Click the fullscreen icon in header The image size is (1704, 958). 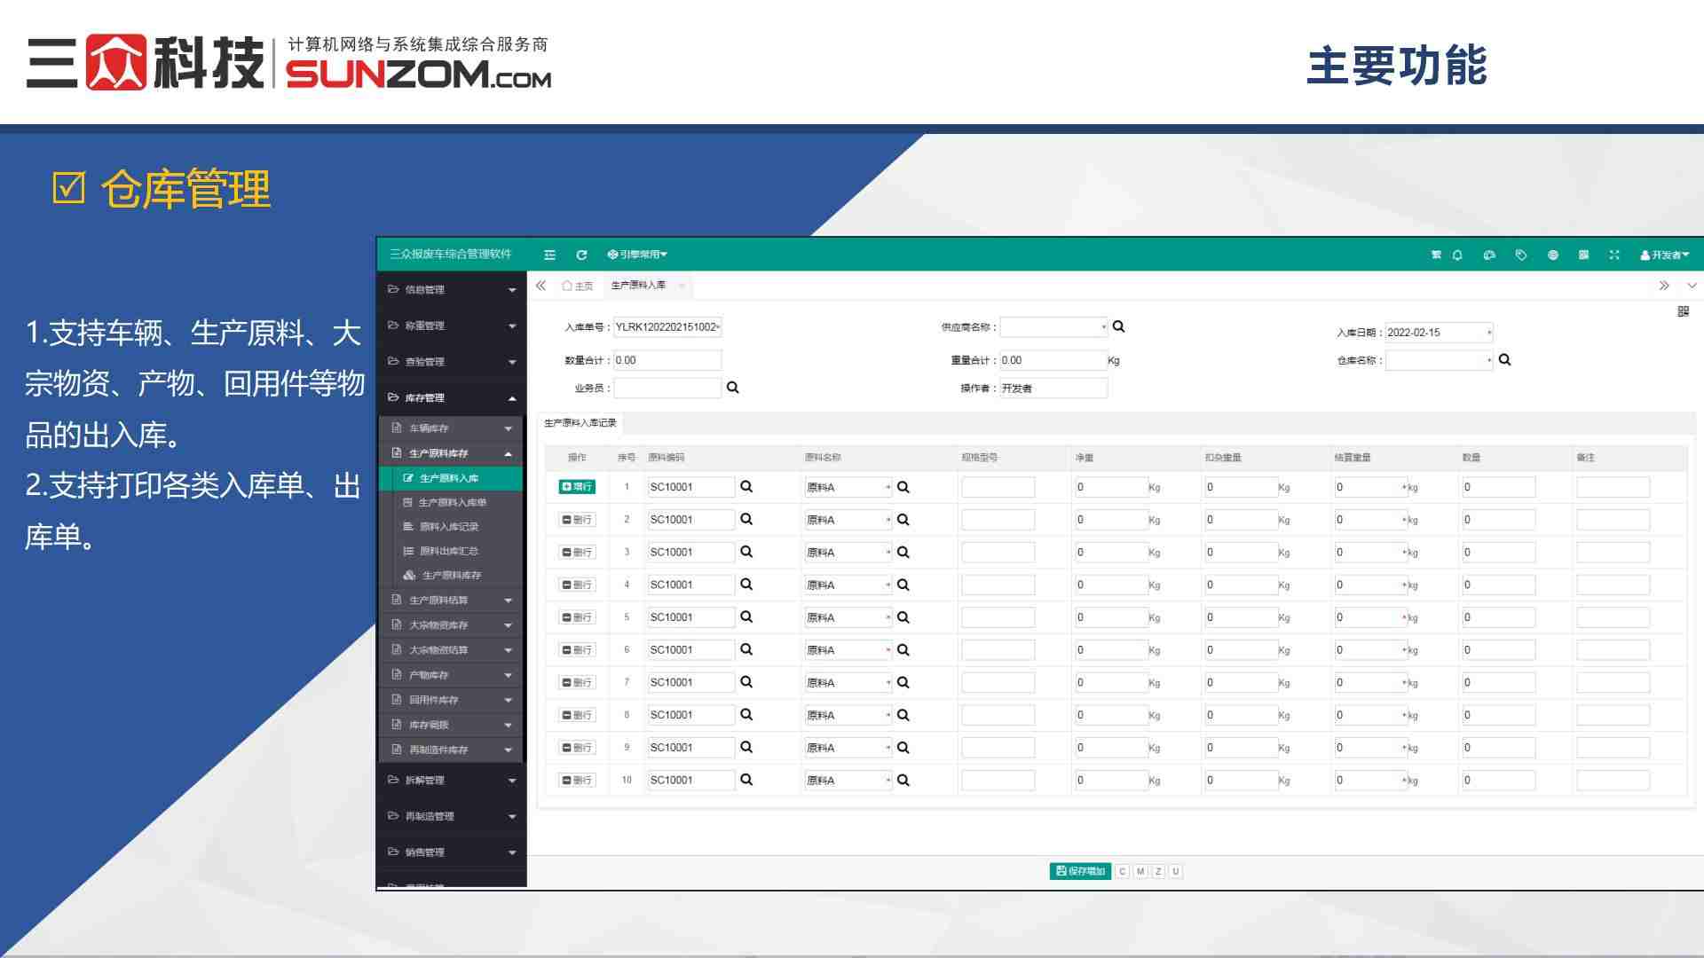click(x=1614, y=255)
